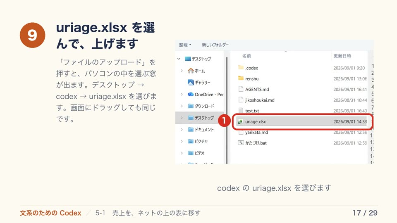Click the date 2026/09/01 16:41
This screenshot has width=397, height=223.
point(350,89)
